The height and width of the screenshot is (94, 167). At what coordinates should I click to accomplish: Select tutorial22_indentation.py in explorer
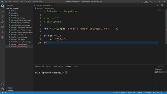[x=19, y=47]
